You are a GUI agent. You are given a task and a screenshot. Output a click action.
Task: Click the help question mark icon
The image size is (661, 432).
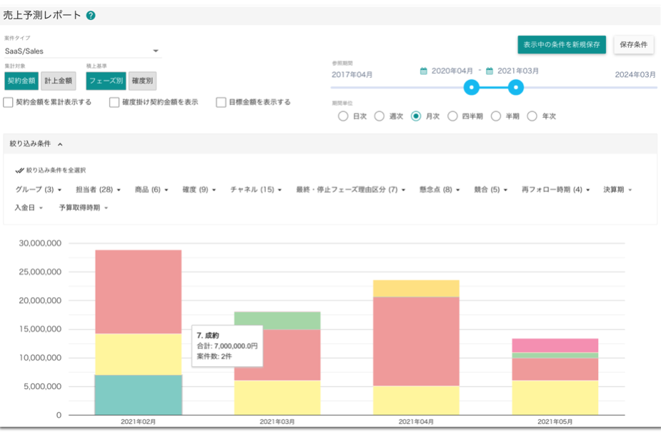point(91,15)
